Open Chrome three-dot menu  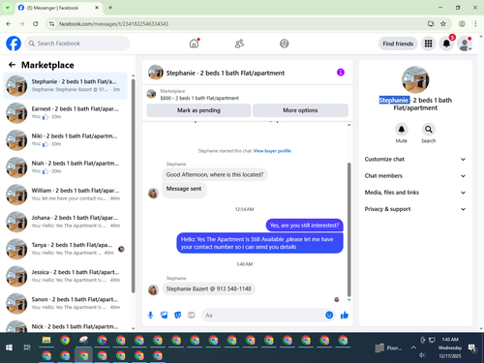[475, 23]
